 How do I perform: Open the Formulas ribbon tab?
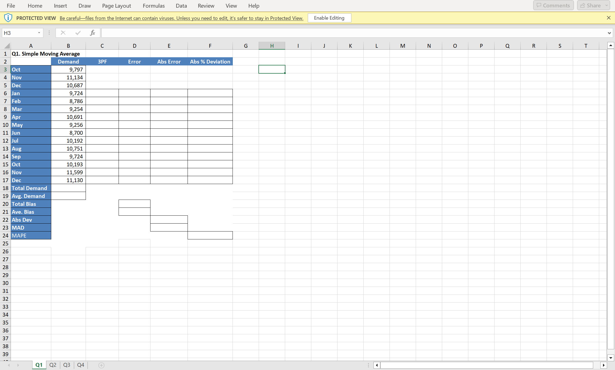click(154, 6)
